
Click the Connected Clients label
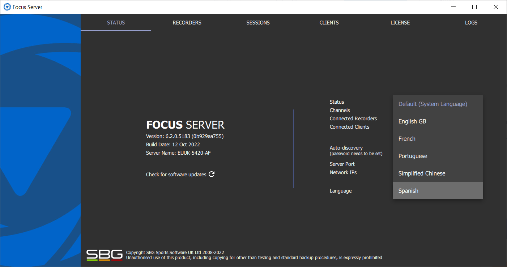[x=350, y=127]
